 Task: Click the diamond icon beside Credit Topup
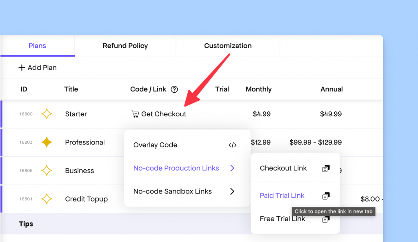tap(47, 199)
